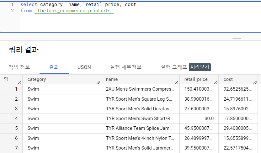Open the 실행 그래프 tab
The width and height of the screenshot is (261, 153).
pos(174,67)
